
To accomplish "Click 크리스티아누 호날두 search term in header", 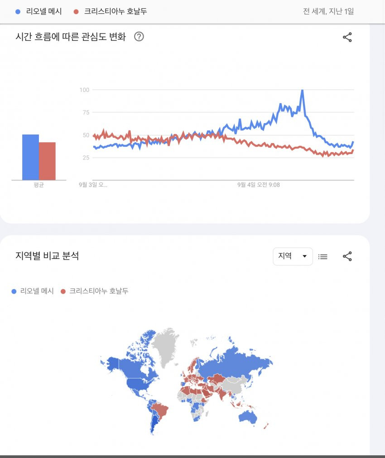I will pyautogui.click(x=115, y=11).
